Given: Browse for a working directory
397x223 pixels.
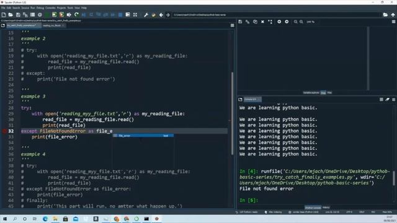Looking at the screenshot, I should click(x=385, y=15).
